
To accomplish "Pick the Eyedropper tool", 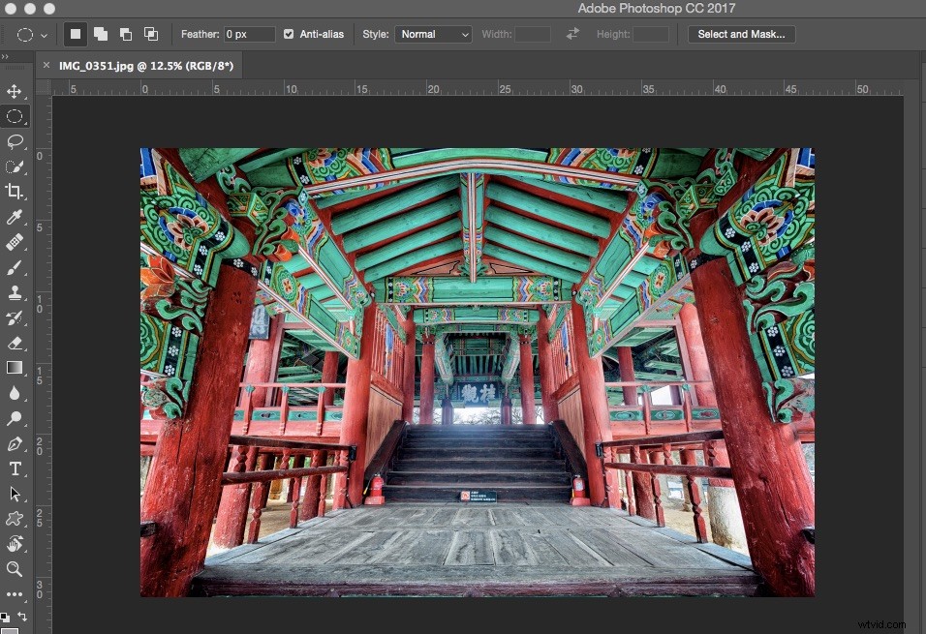I will pos(15,216).
